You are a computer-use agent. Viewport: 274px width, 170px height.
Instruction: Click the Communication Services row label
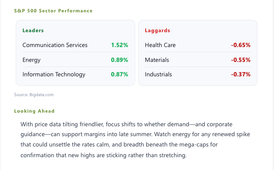[55, 45]
